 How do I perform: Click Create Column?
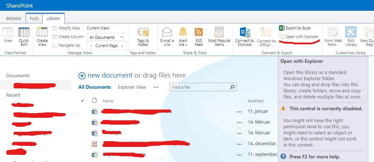(68, 37)
